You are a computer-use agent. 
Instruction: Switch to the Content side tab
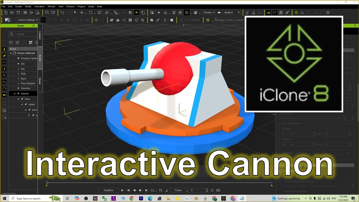click(x=40, y=35)
